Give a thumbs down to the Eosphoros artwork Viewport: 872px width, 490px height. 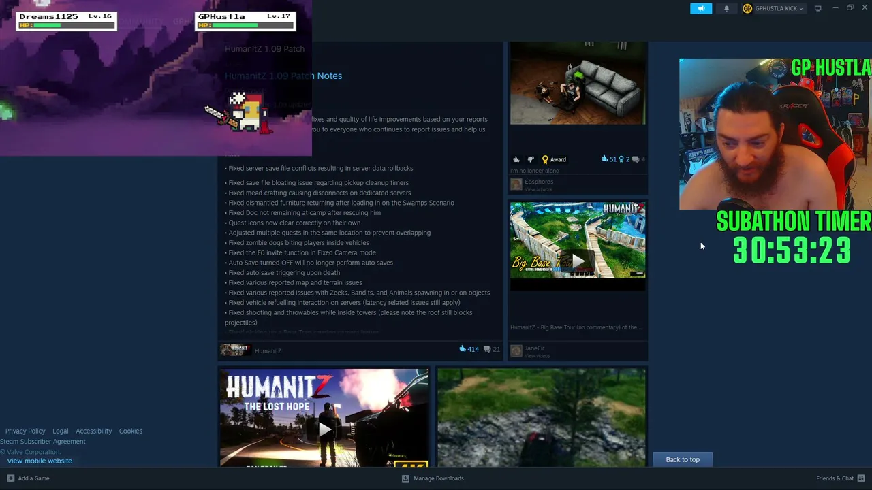(531, 159)
